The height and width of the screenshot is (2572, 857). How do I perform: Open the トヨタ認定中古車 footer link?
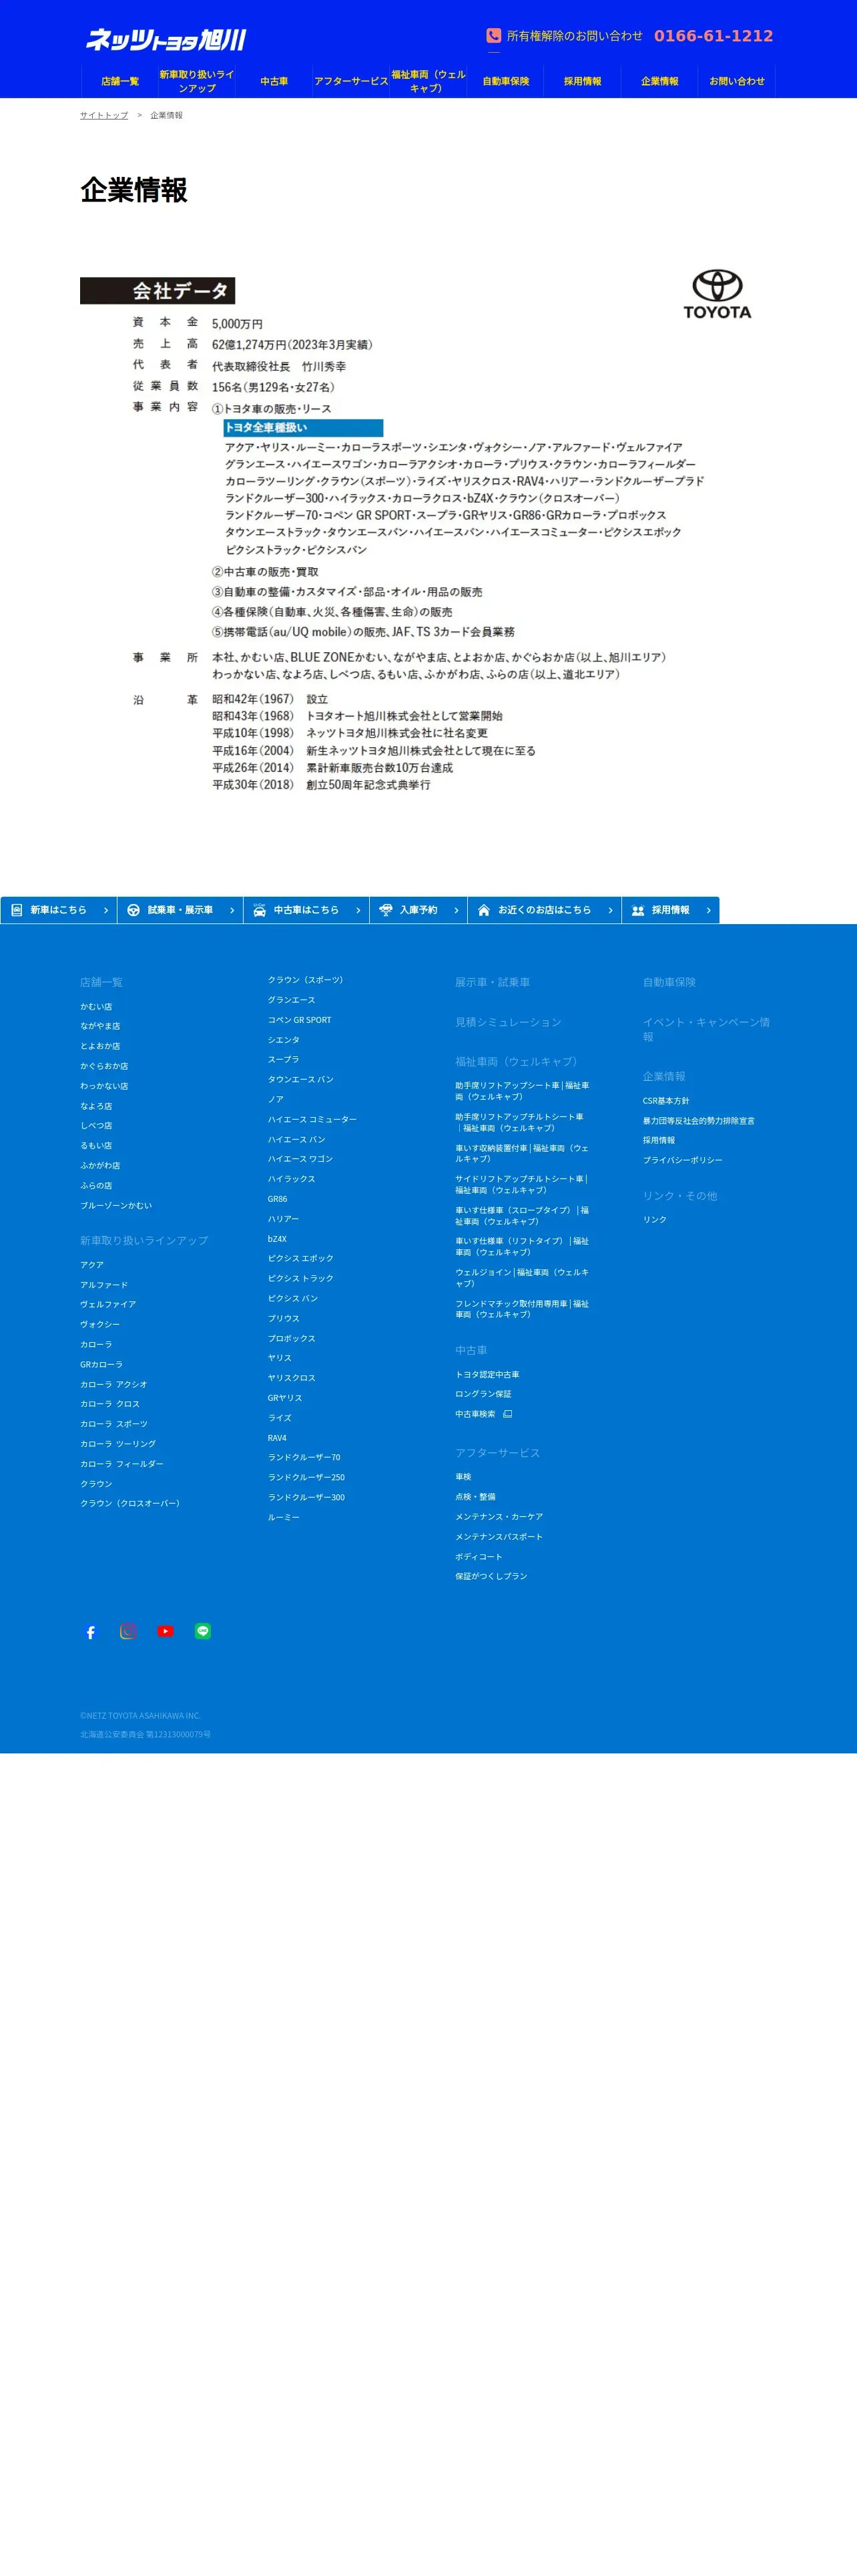[x=488, y=1375]
